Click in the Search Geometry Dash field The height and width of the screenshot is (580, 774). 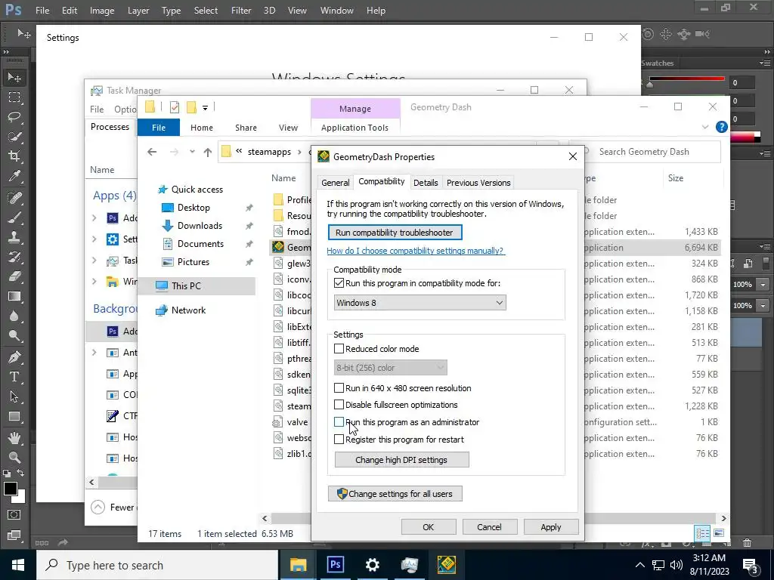651,152
